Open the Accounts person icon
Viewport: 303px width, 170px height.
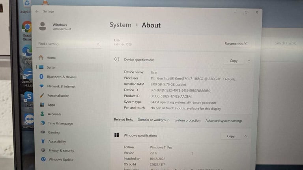[42, 114]
